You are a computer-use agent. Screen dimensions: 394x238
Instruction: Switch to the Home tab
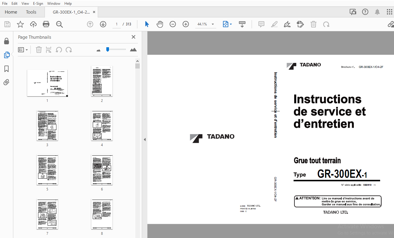[x=11, y=12]
